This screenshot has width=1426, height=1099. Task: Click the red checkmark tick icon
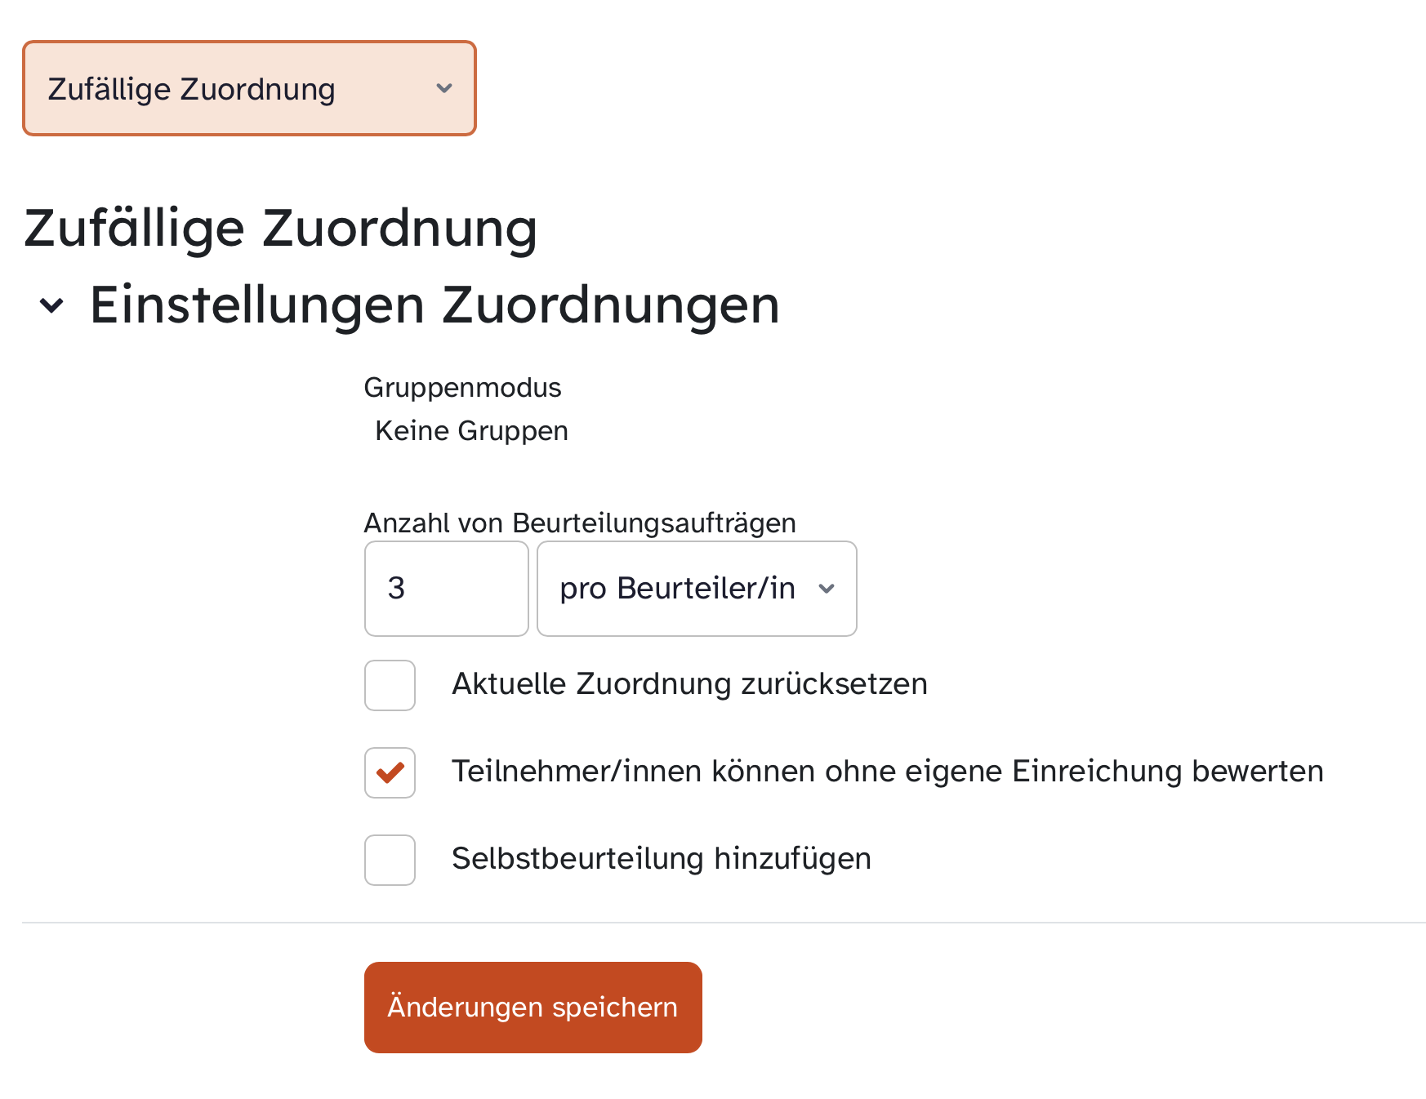tap(390, 772)
